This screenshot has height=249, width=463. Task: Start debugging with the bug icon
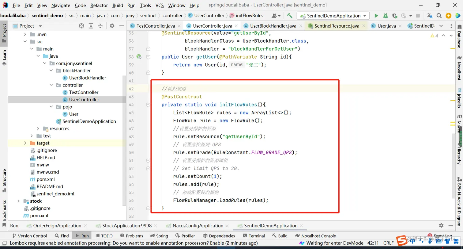386,16
